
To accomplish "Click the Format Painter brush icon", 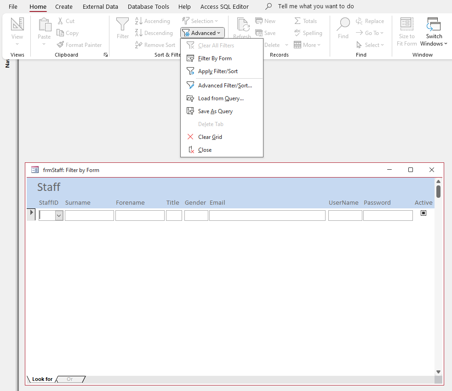I will click(x=60, y=45).
